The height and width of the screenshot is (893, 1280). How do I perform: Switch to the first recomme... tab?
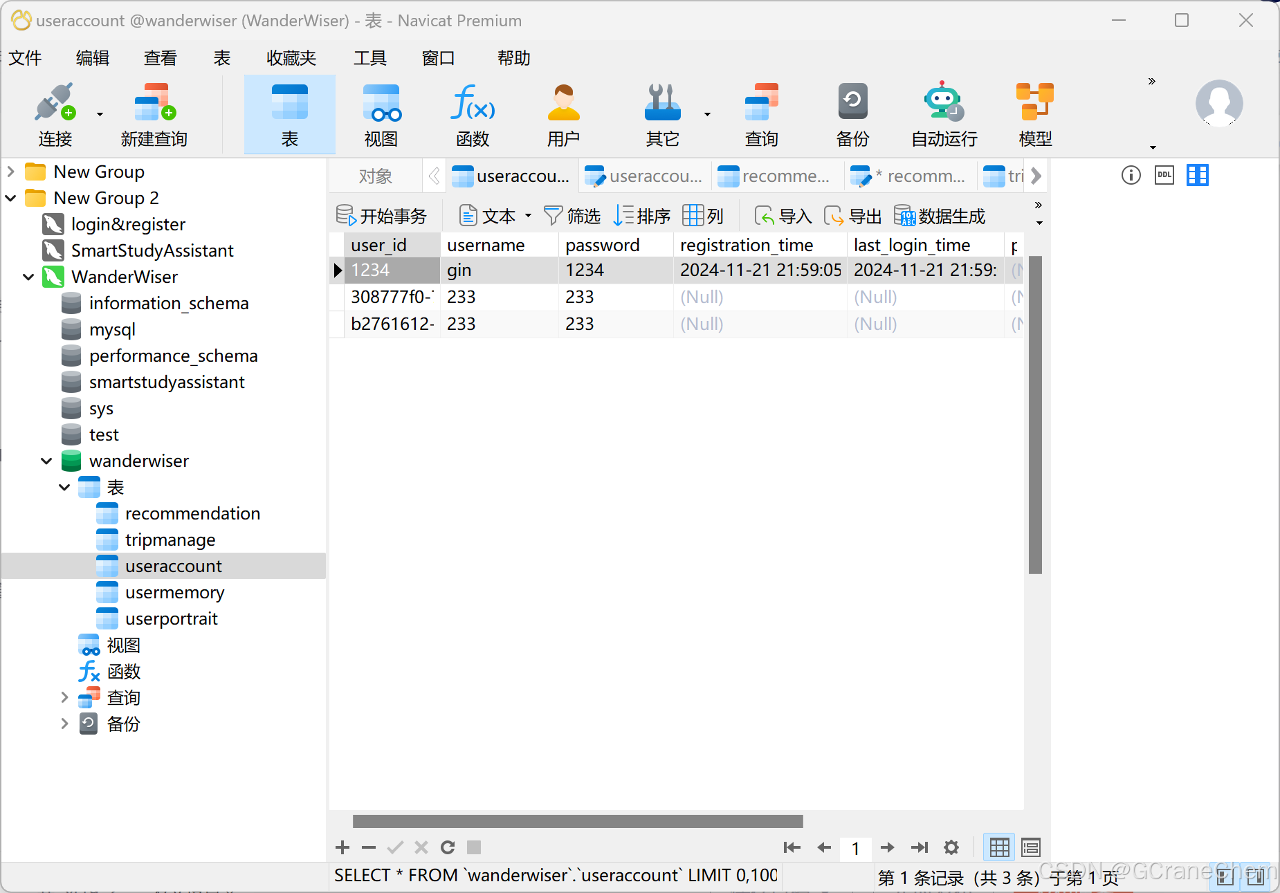click(778, 176)
